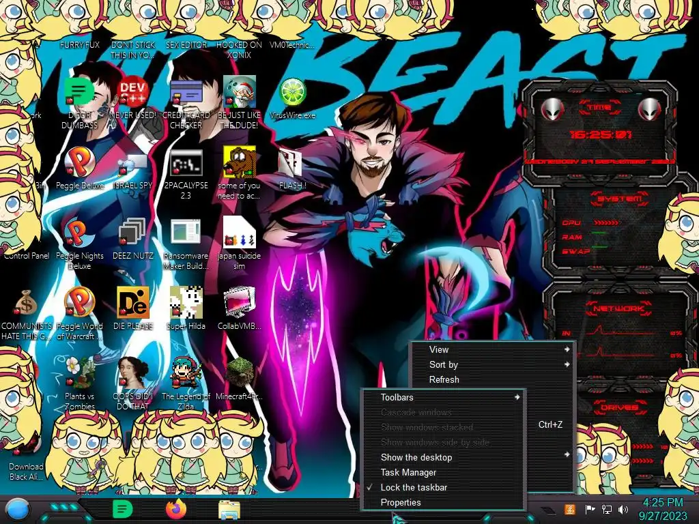Choose Show the desktop menu entry
Screen dimensions: 699x524
tap(443, 458)
